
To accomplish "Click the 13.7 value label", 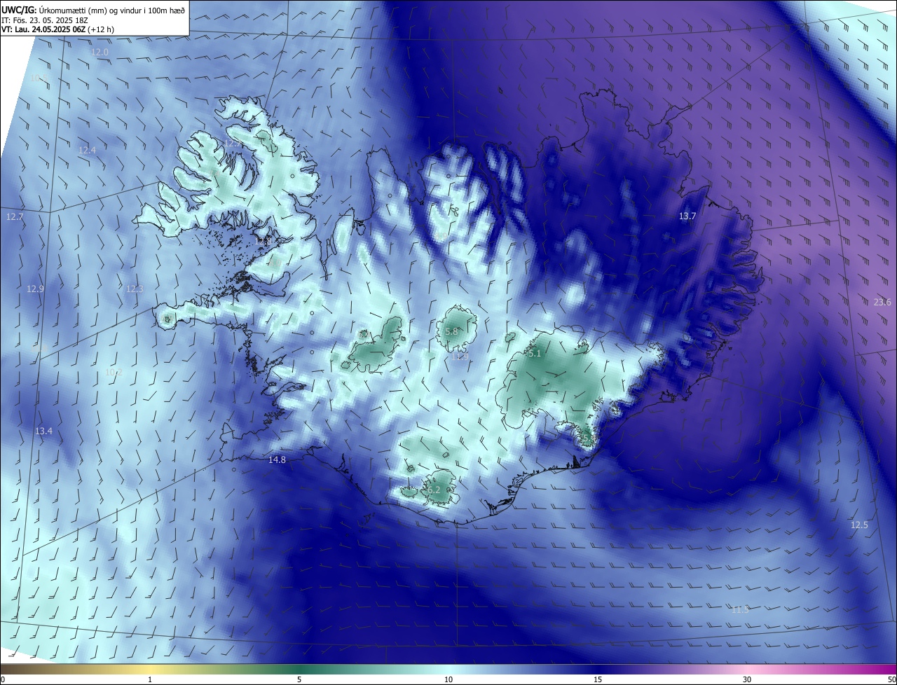I will point(687,216).
